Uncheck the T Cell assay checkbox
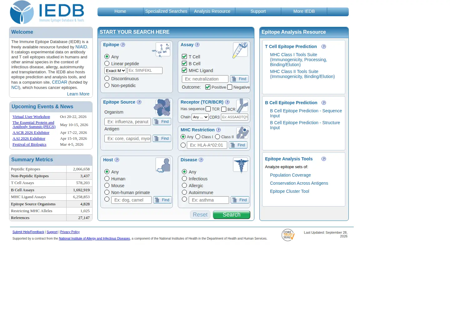The height and width of the screenshot is (312, 450). [184, 56]
